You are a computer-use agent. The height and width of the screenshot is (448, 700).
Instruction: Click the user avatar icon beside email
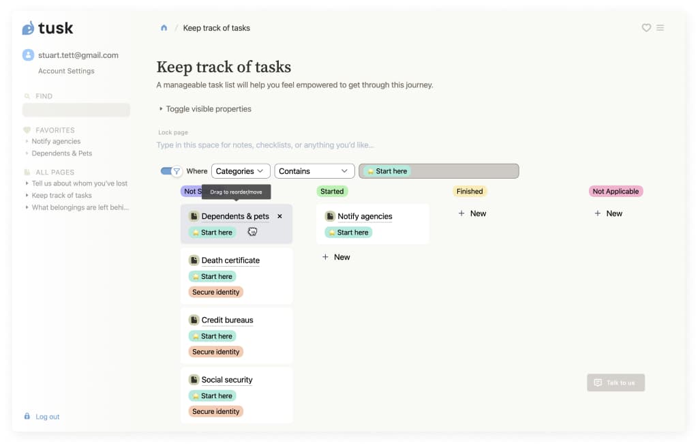click(28, 55)
